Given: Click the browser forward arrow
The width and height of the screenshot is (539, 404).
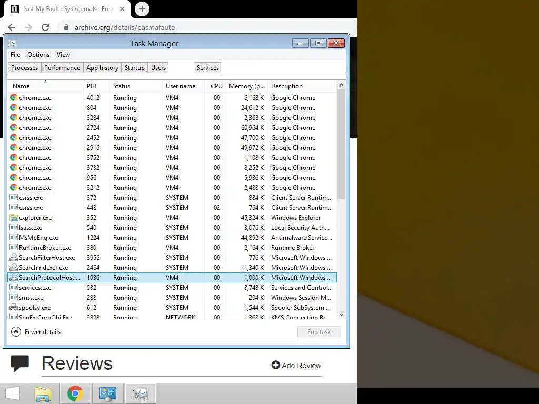Looking at the screenshot, I should [28, 27].
